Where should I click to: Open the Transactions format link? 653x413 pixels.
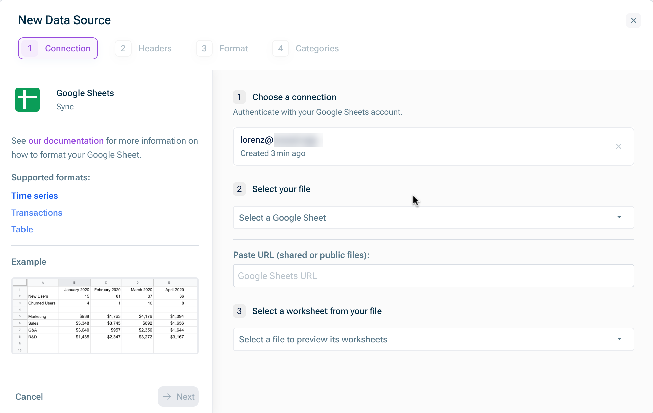click(x=37, y=213)
